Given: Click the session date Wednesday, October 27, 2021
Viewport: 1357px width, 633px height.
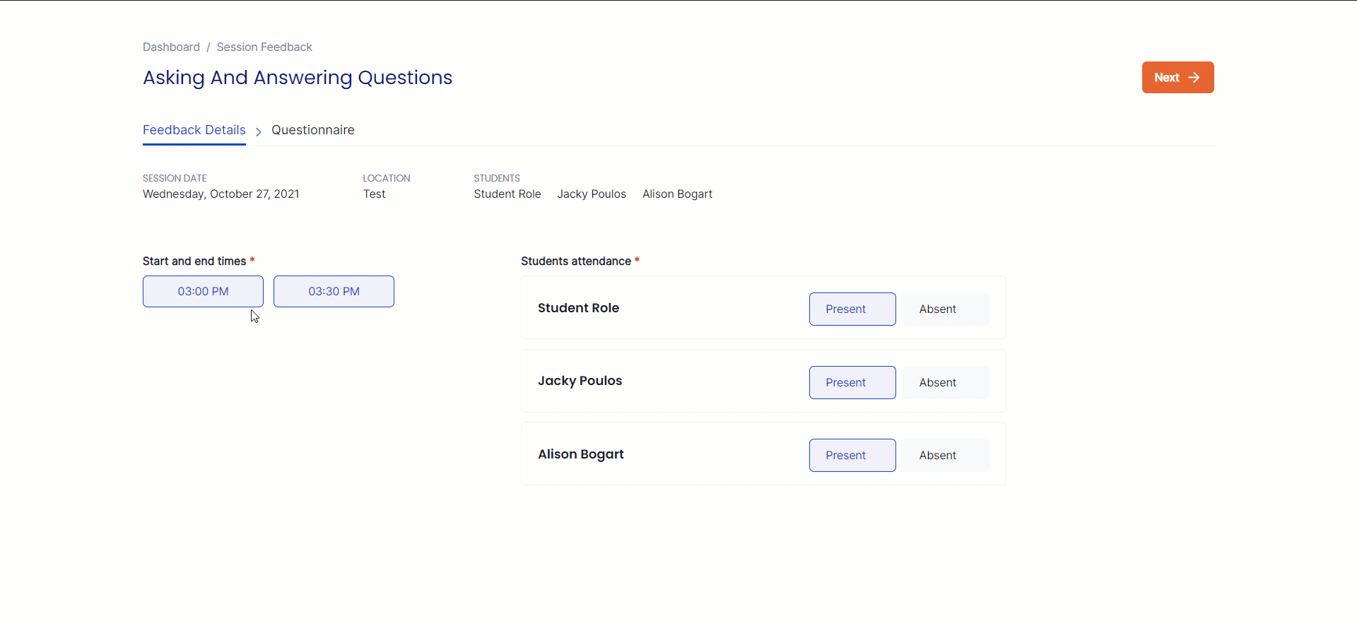Looking at the screenshot, I should click(221, 194).
